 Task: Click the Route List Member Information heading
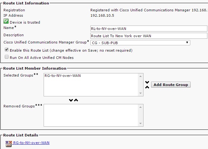(x=35, y=68)
